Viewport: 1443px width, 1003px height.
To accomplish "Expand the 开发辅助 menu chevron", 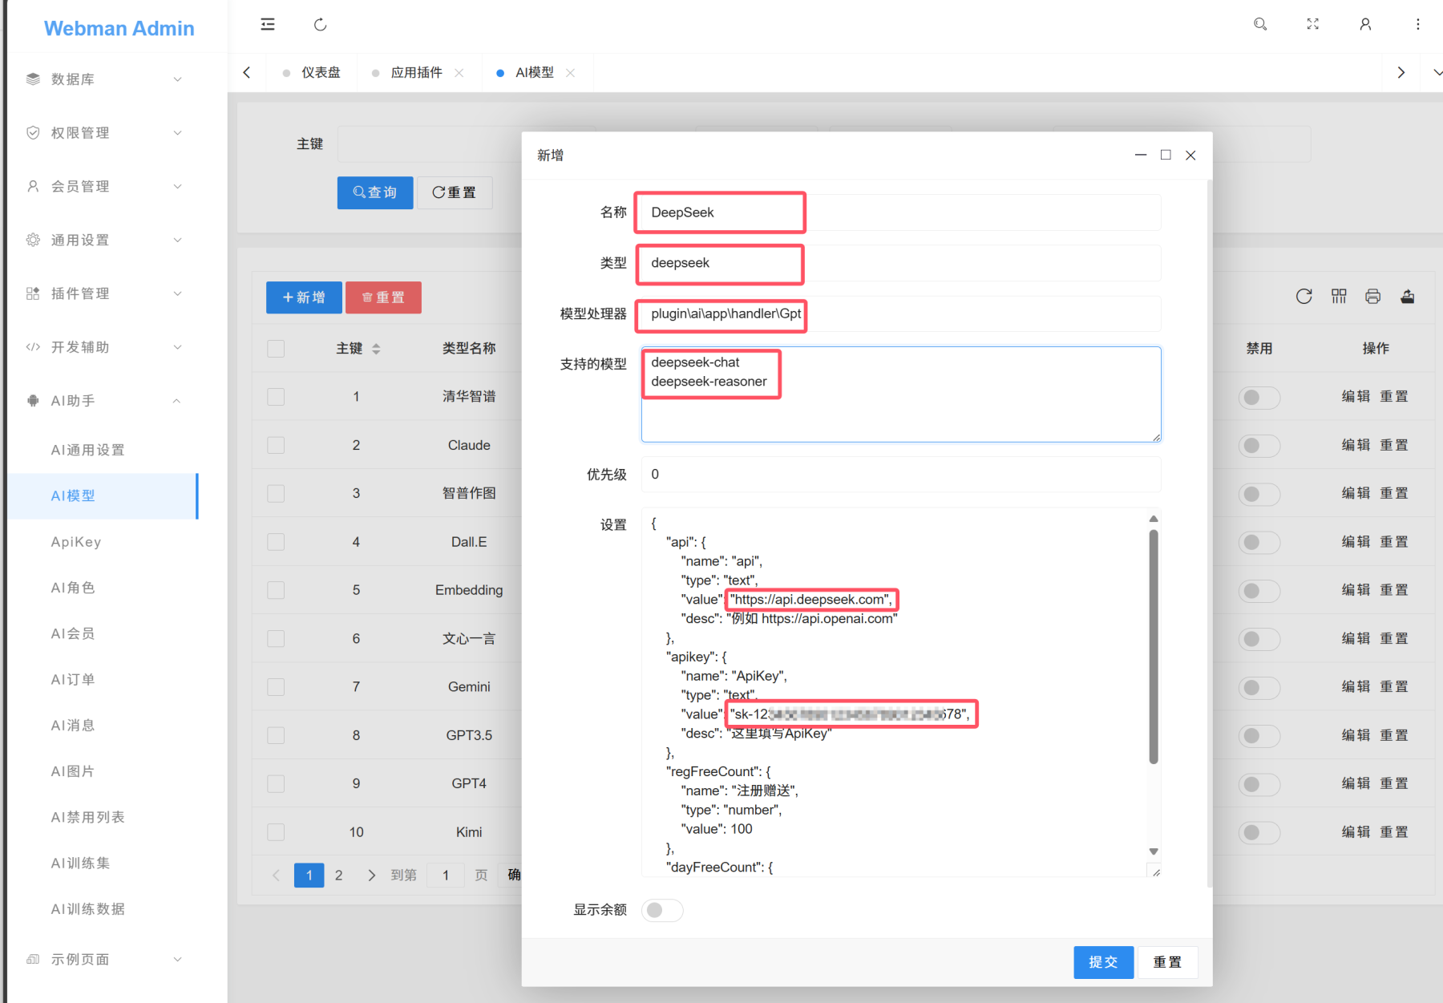I will point(178,347).
